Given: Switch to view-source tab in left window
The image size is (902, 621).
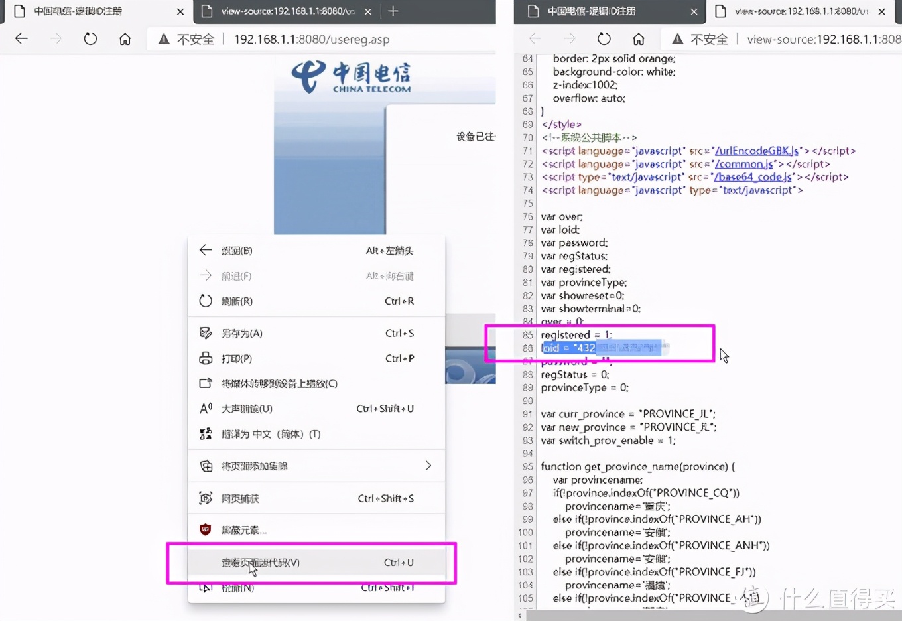Looking at the screenshot, I should pyautogui.click(x=288, y=11).
